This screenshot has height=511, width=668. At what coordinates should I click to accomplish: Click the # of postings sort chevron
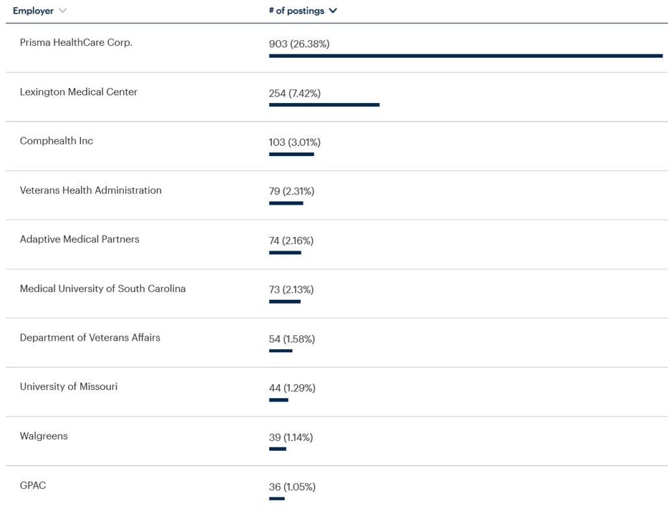(333, 11)
